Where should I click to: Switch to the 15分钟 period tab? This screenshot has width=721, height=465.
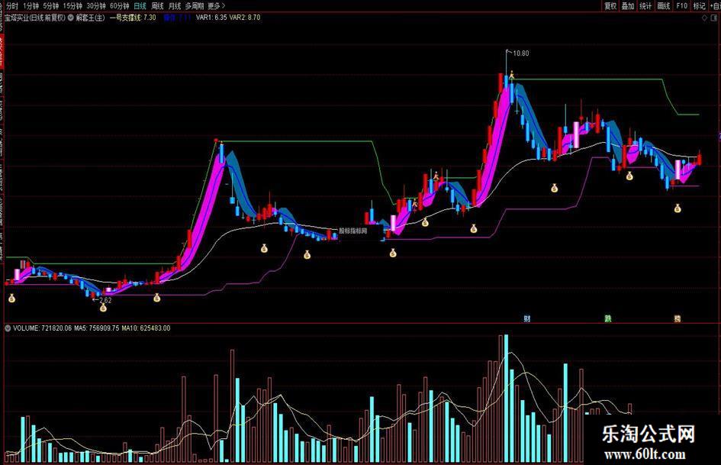(x=72, y=6)
